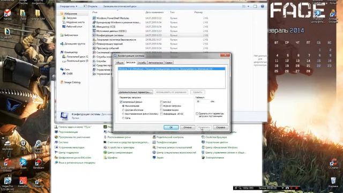This screenshot has height=193, width=343.
Task: Enable the Без GUI checkbox
Action: (x=161, y=102)
